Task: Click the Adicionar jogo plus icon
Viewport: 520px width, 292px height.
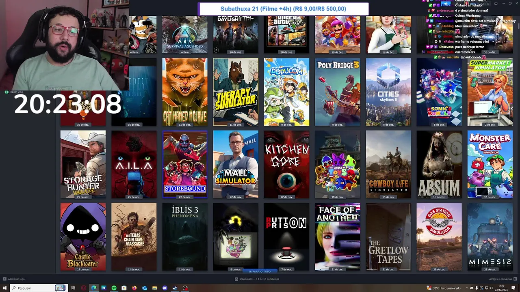Action: [x=4, y=279]
